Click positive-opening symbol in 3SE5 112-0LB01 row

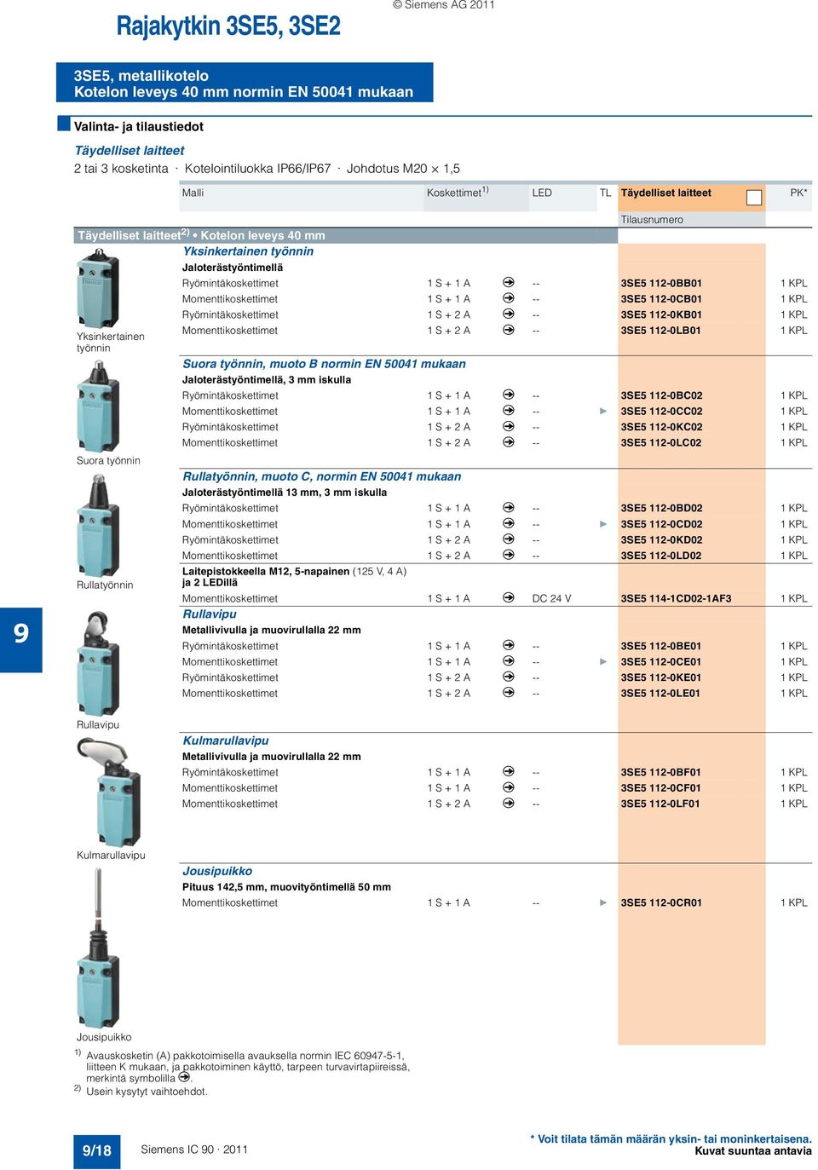(509, 330)
